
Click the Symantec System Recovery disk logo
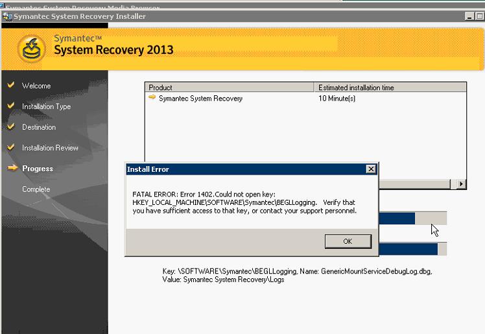pos(32,49)
